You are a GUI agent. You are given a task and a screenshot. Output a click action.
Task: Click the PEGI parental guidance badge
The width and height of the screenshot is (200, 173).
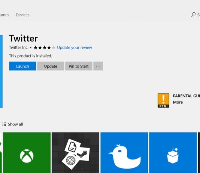point(163,101)
